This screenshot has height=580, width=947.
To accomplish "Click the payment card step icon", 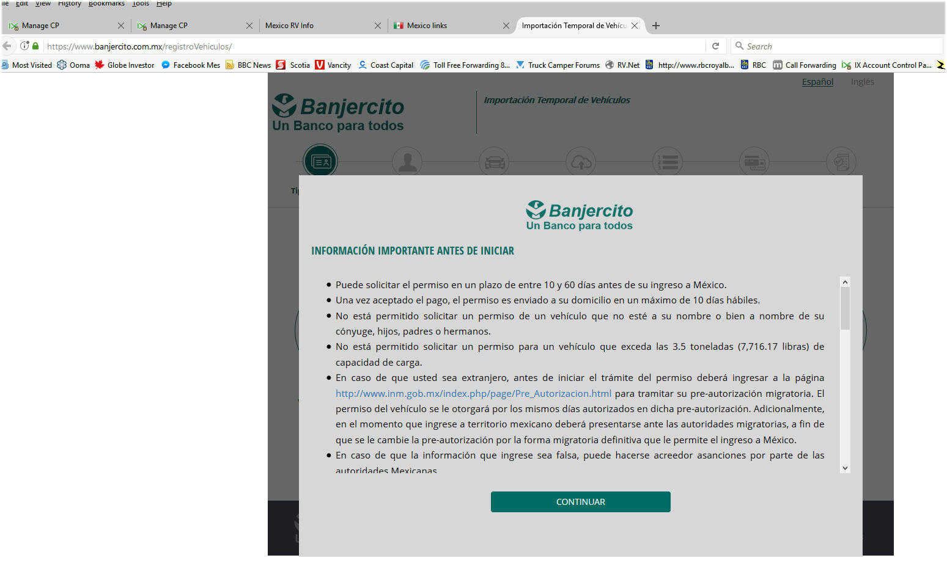I will (754, 162).
